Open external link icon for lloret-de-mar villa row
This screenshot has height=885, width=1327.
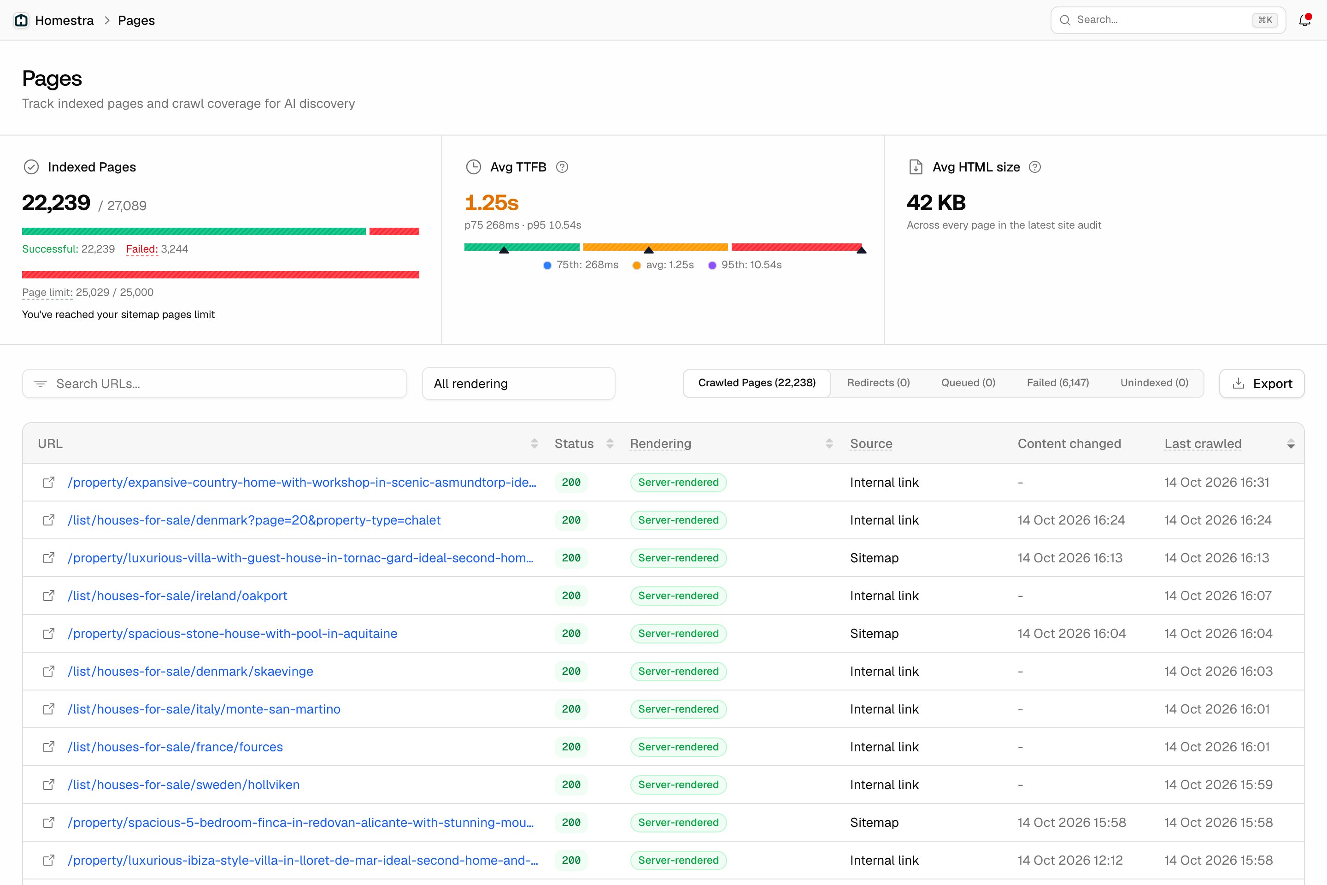click(x=49, y=861)
